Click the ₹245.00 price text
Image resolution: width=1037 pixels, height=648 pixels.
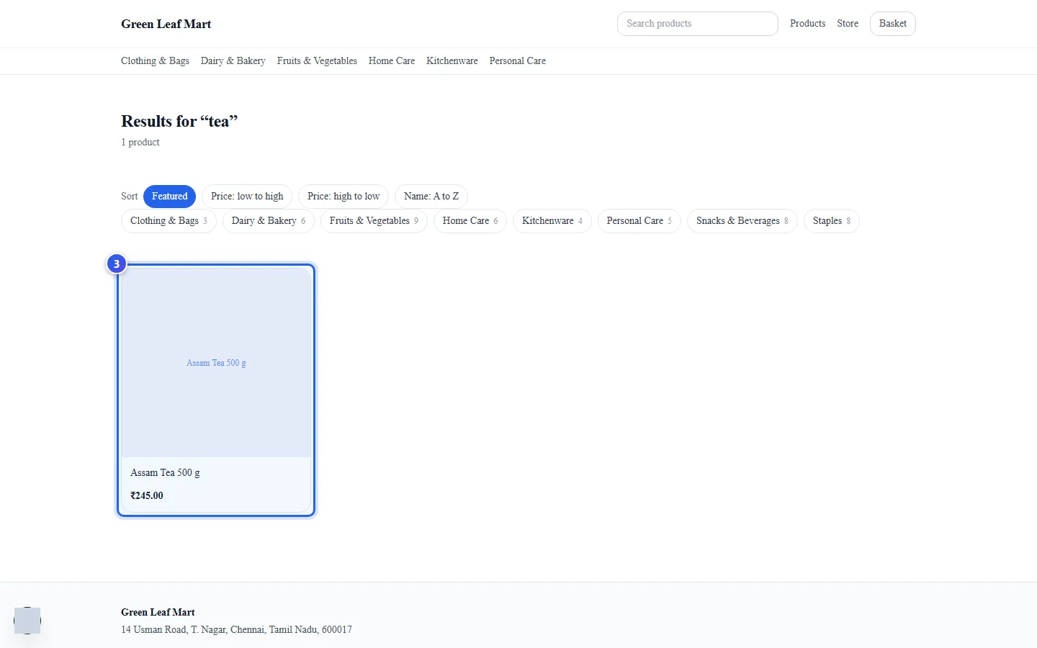(147, 496)
